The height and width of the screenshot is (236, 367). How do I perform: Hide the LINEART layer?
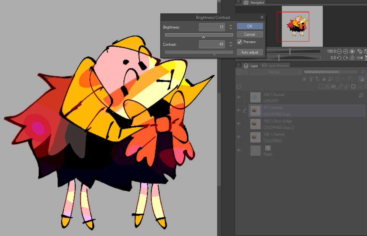tap(239, 97)
